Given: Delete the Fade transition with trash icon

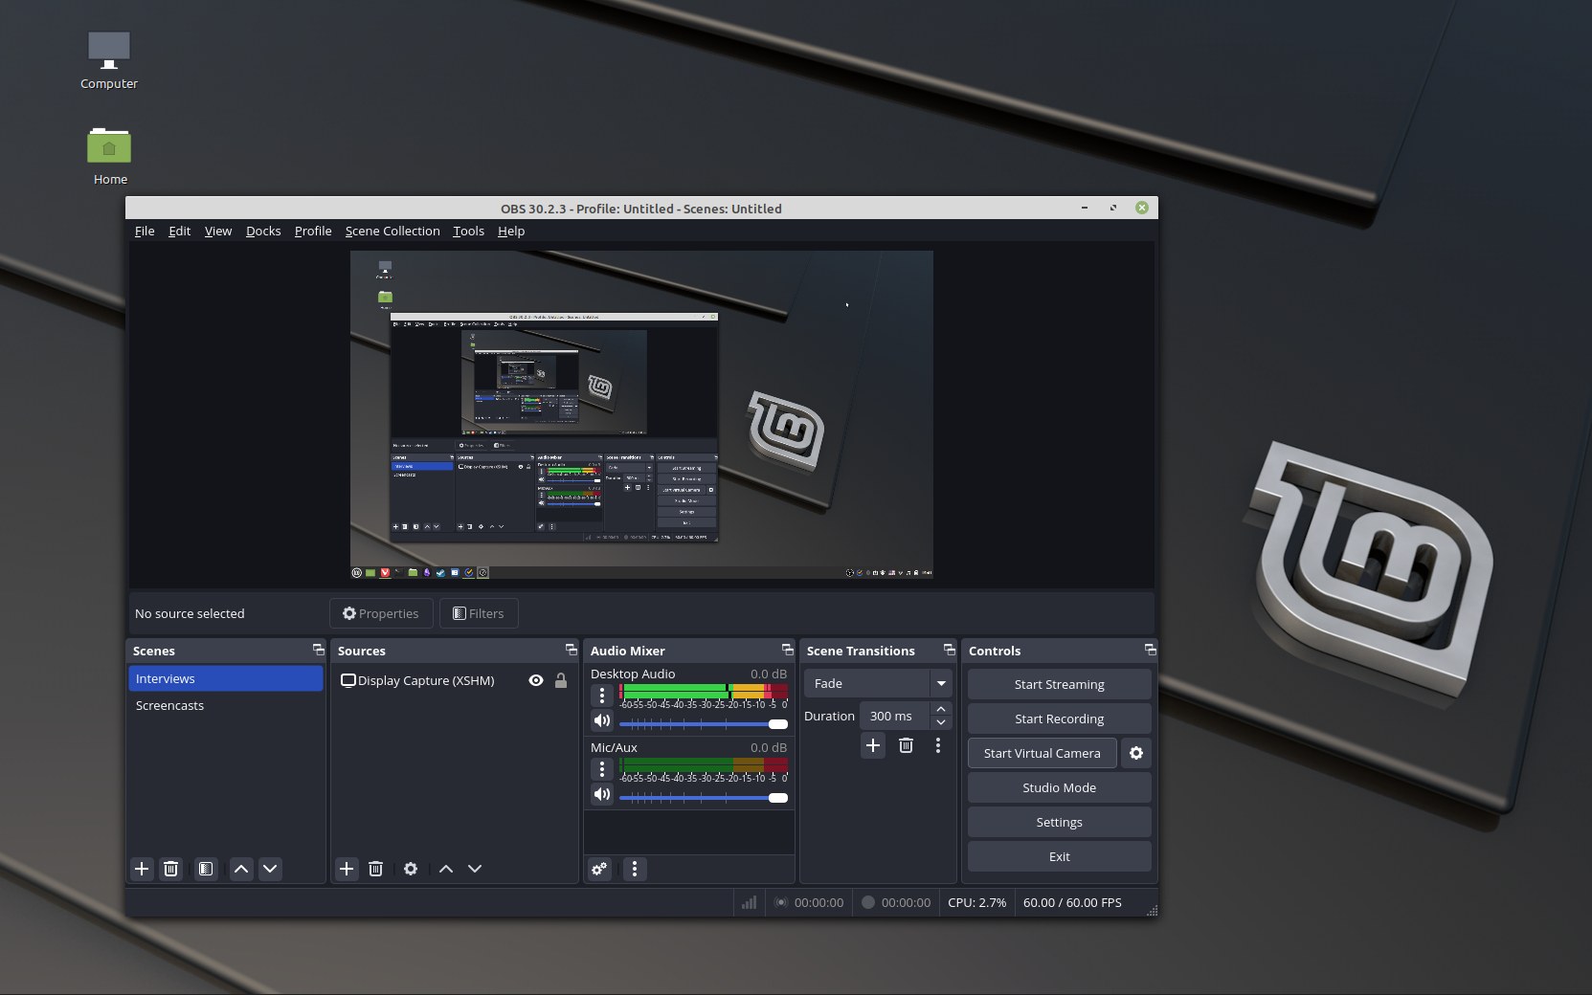Looking at the screenshot, I should [x=905, y=745].
